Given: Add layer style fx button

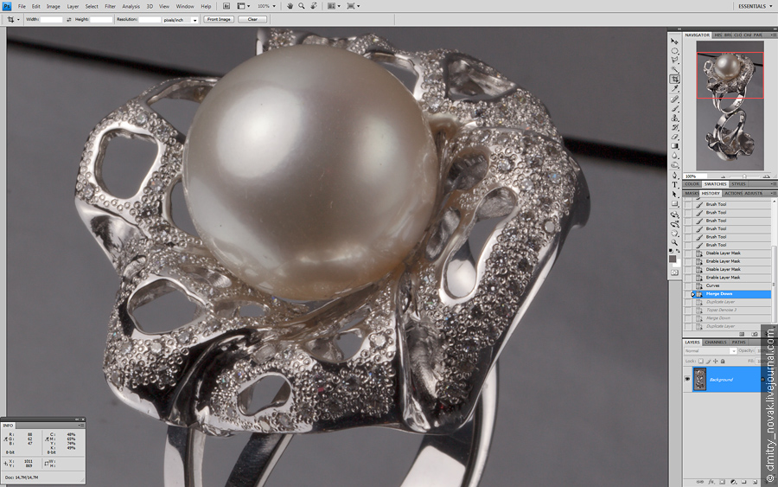Looking at the screenshot, I should point(711,482).
